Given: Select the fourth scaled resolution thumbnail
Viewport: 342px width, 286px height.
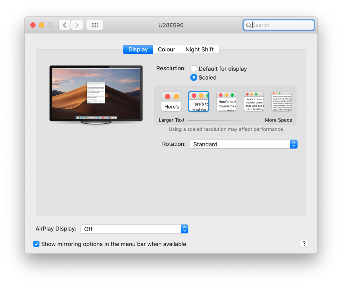Looking at the screenshot, I should click(x=254, y=102).
